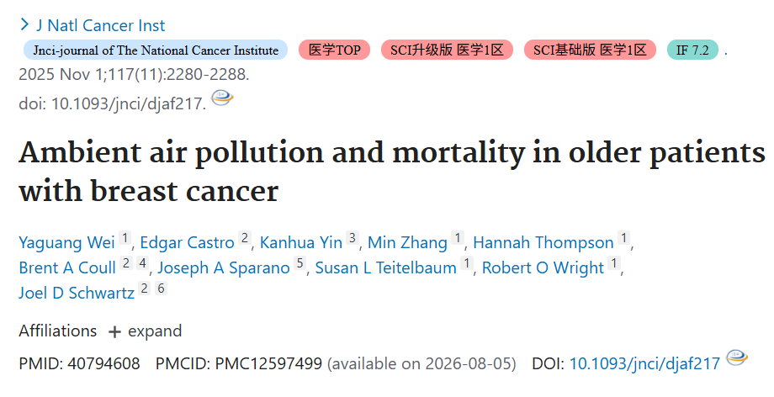Click the Jnci-journal of The National Cancer Institute label
774x397 pixels.
tap(156, 50)
